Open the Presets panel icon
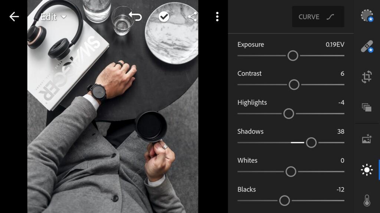The width and height of the screenshot is (380, 213). 367,107
